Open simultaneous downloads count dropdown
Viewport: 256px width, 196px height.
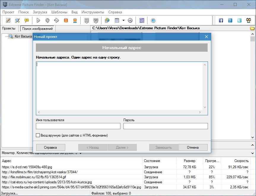tap(80, 153)
